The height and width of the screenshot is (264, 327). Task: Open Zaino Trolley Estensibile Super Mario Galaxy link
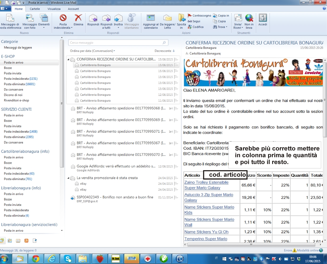point(206,185)
